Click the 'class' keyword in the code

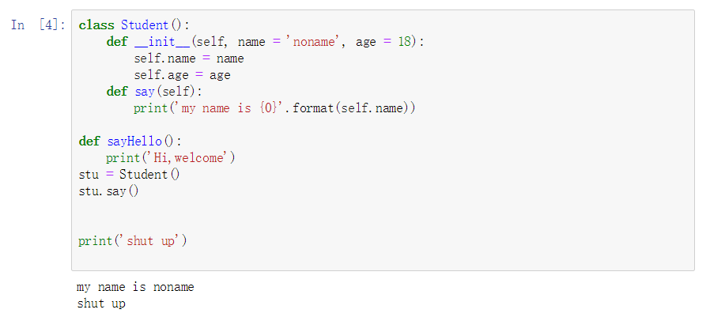pos(96,25)
